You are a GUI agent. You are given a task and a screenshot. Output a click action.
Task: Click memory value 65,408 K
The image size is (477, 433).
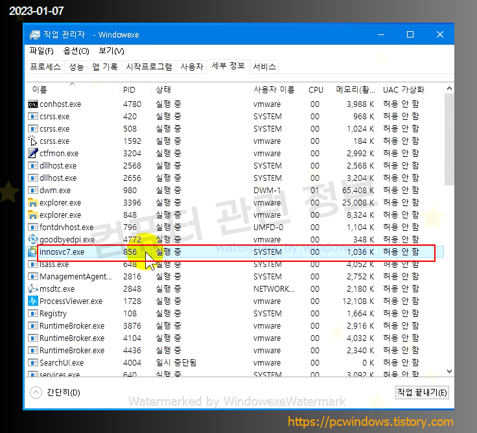tap(358, 191)
